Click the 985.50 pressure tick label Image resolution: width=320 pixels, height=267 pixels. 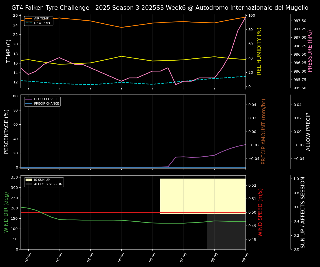click(x=300, y=88)
